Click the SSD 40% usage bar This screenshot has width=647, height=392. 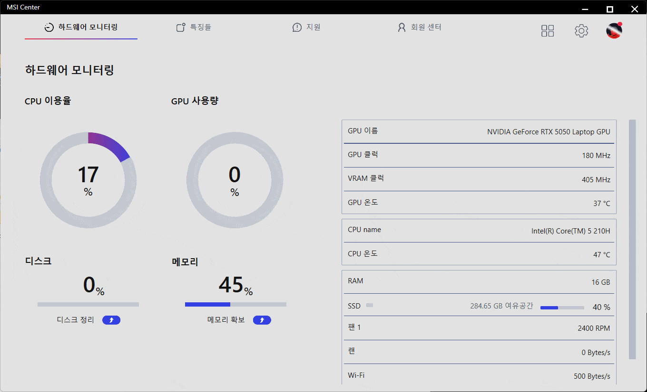click(562, 308)
